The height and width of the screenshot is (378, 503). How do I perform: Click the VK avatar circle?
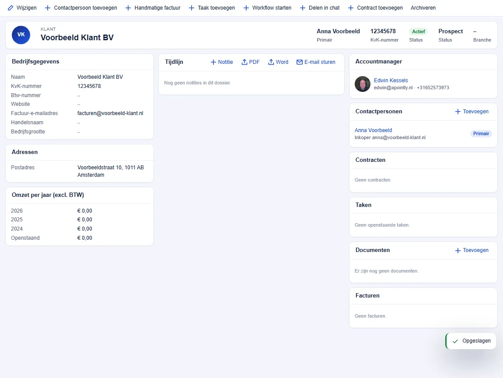[x=21, y=35]
